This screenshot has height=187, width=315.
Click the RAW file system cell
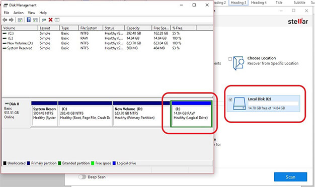click(x=84, y=38)
